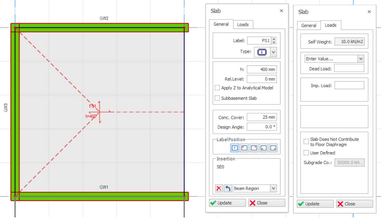This screenshot has height=219, width=381.
Task: Click the slab type pattern icon
Action: point(262,52)
